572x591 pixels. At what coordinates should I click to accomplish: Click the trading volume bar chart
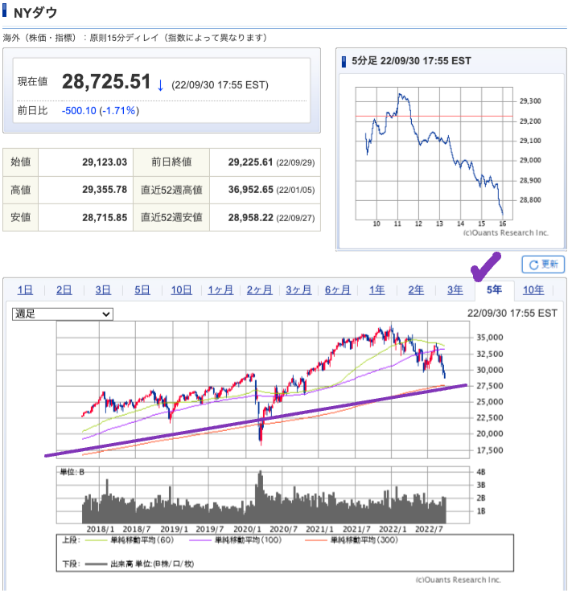click(x=263, y=495)
